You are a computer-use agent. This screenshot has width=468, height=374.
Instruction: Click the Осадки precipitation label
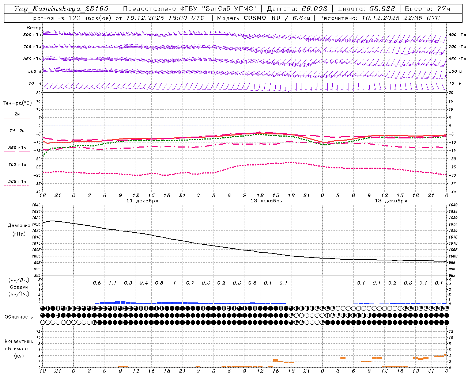19,287
